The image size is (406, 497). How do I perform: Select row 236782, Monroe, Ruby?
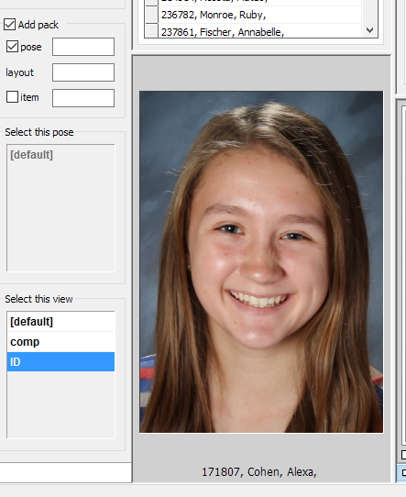tap(259, 15)
